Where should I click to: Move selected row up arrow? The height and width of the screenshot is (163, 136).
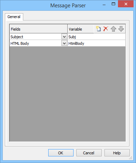113,29
